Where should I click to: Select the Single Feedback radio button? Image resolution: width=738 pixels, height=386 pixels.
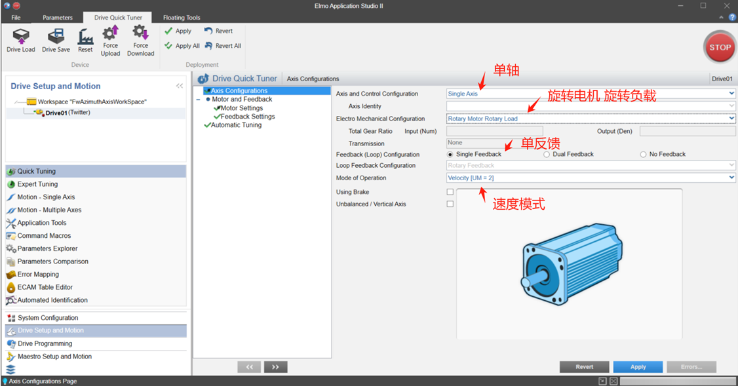(x=450, y=155)
